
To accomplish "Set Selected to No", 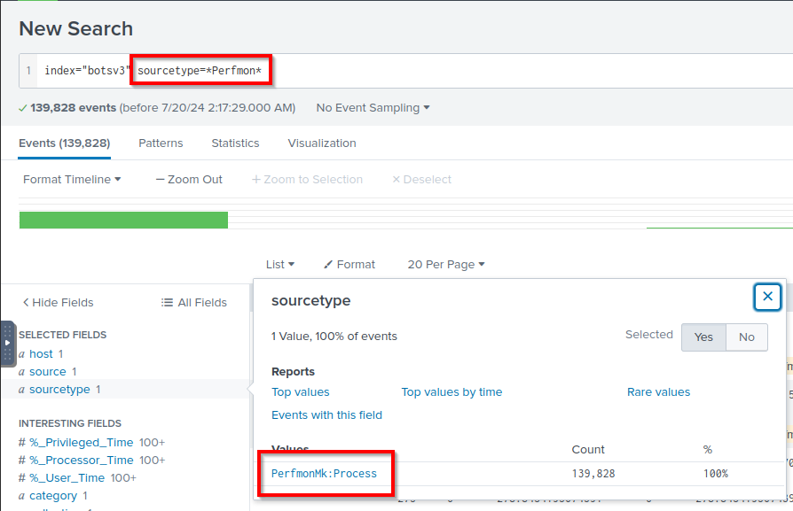I will pyautogui.click(x=747, y=337).
